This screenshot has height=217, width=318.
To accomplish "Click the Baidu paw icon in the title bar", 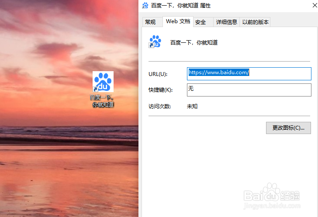I will point(145,6).
